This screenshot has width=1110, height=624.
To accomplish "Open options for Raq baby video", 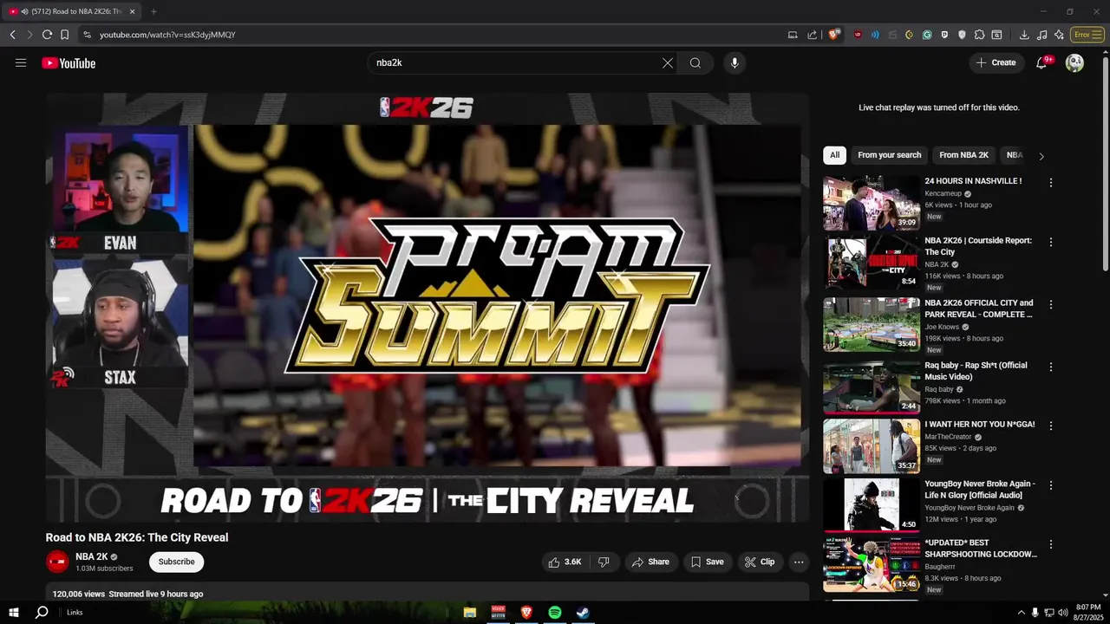I will [x=1050, y=367].
